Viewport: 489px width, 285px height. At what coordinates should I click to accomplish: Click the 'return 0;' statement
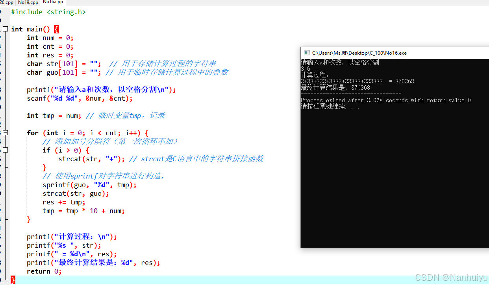(x=44, y=271)
